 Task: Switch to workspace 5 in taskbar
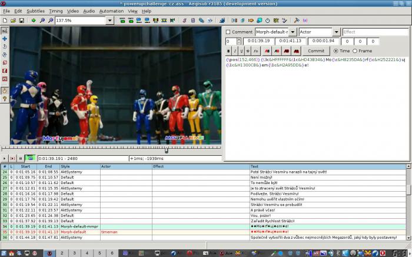[x=99, y=253]
